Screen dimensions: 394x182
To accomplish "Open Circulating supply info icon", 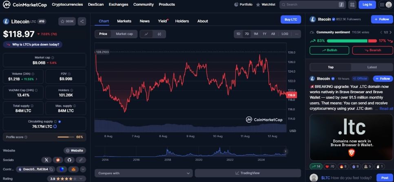I will pos(55,122).
